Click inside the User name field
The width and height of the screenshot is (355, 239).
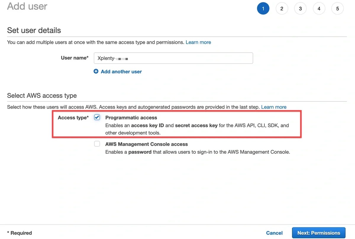[173, 58]
